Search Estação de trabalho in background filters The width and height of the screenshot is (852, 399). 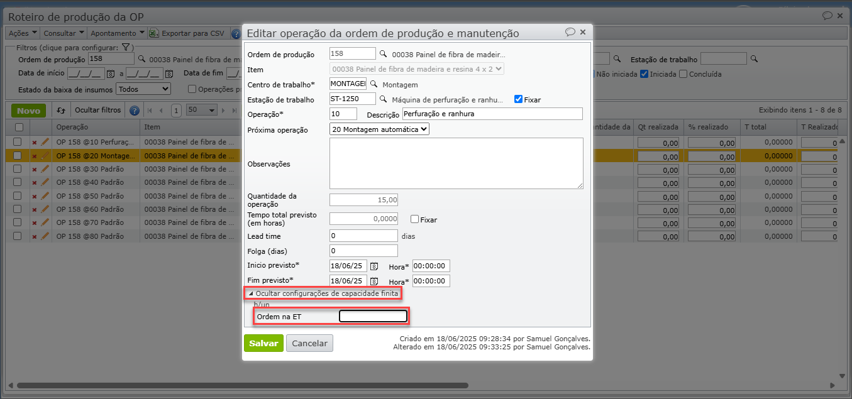click(x=755, y=59)
